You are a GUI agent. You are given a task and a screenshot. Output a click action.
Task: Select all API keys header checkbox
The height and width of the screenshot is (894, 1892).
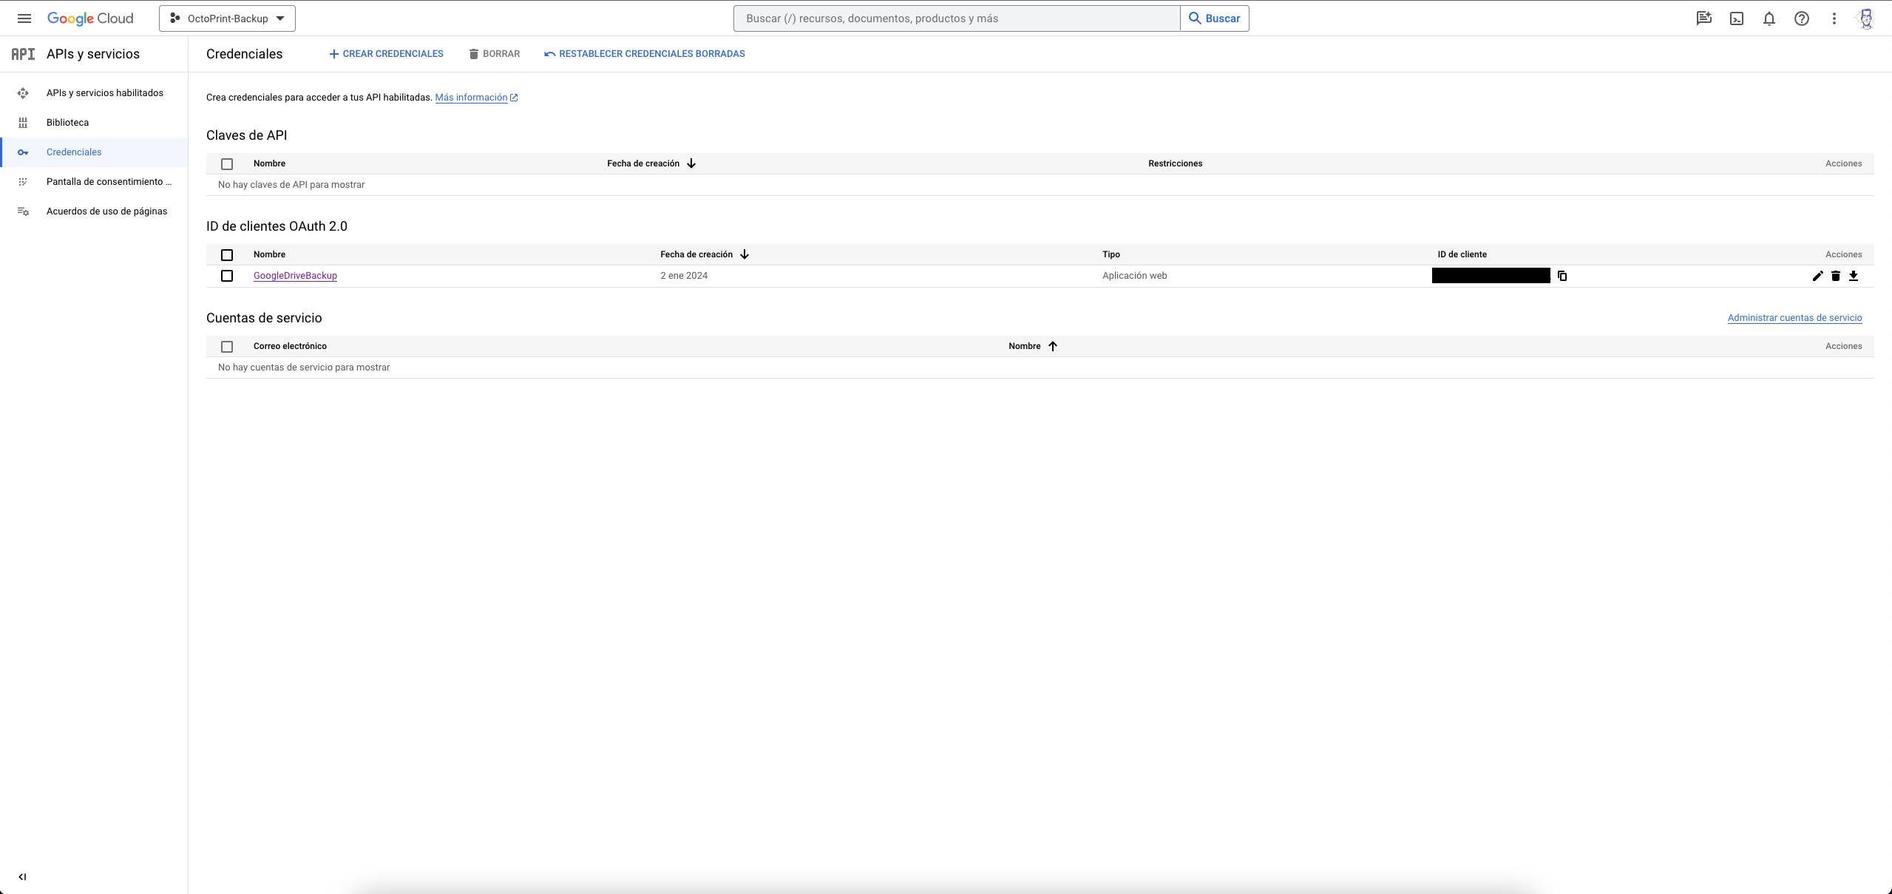[x=227, y=164]
